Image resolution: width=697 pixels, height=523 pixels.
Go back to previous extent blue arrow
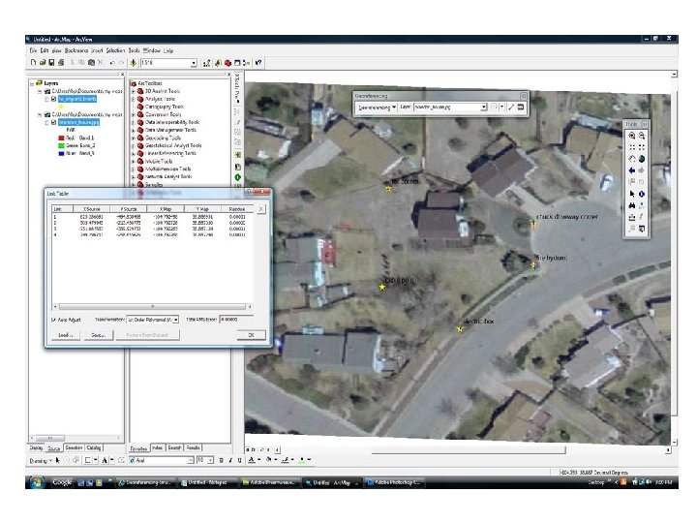(631, 170)
